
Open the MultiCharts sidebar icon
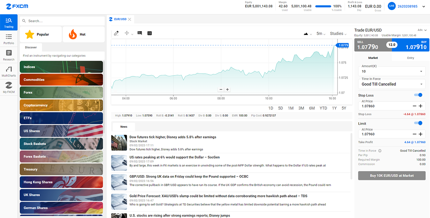[9, 71]
